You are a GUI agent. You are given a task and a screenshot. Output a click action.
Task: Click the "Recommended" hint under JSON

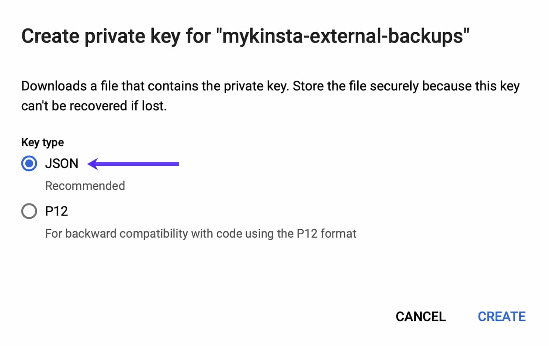(85, 186)
